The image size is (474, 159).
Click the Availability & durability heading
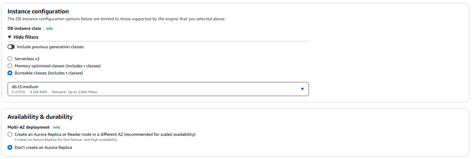point(40,117)
